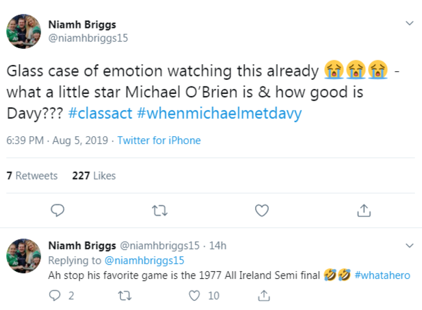Screen dimensions: 422x310
Task: Open the main tweet's options chevron
Action: (409, 24)
